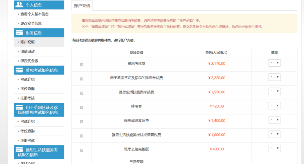Open the quantity dropdown for 雅思考试费

pyautogui.click(x=274, y=63)
